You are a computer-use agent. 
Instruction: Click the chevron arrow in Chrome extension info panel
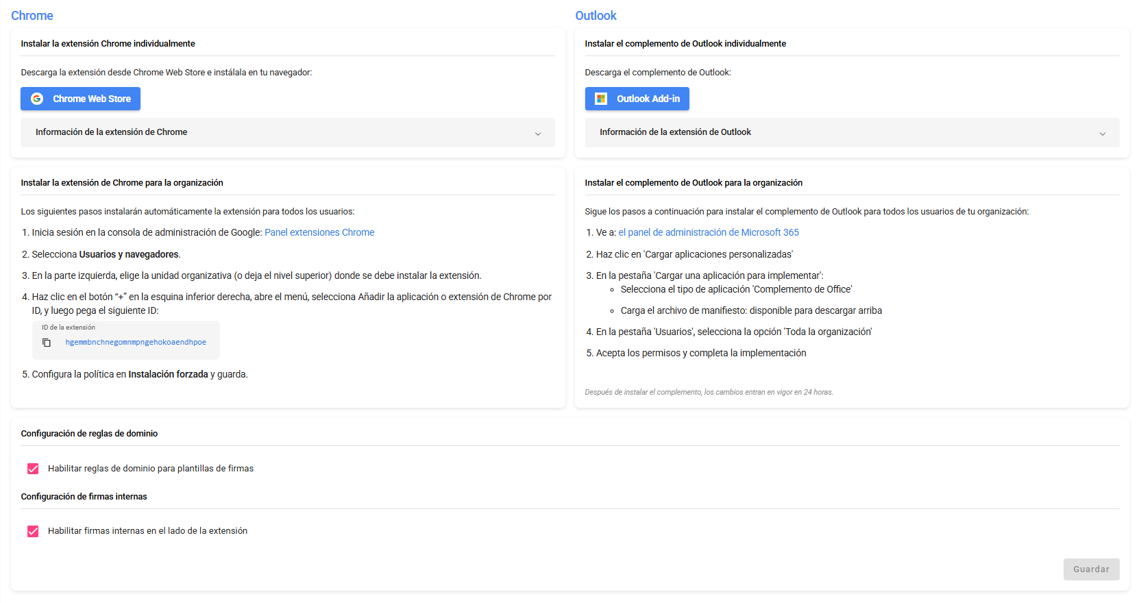click(538, 134)
